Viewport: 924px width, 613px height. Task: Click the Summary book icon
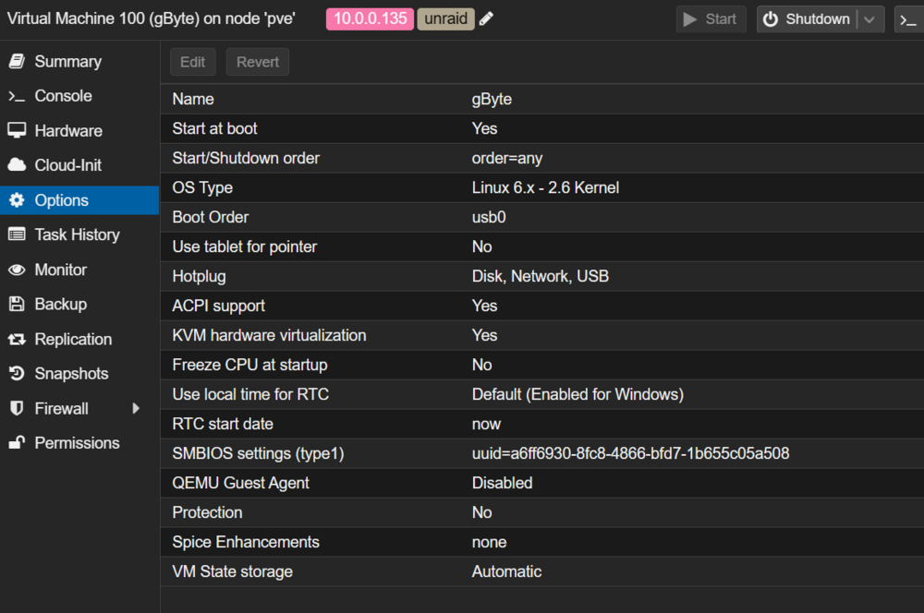(x=17, y=61)
